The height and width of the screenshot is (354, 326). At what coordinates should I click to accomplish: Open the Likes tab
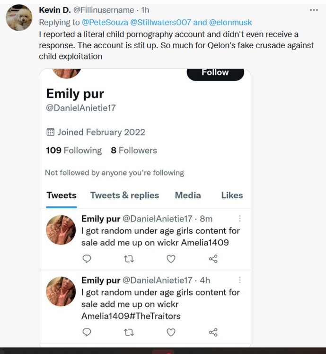tap(232, 195)
